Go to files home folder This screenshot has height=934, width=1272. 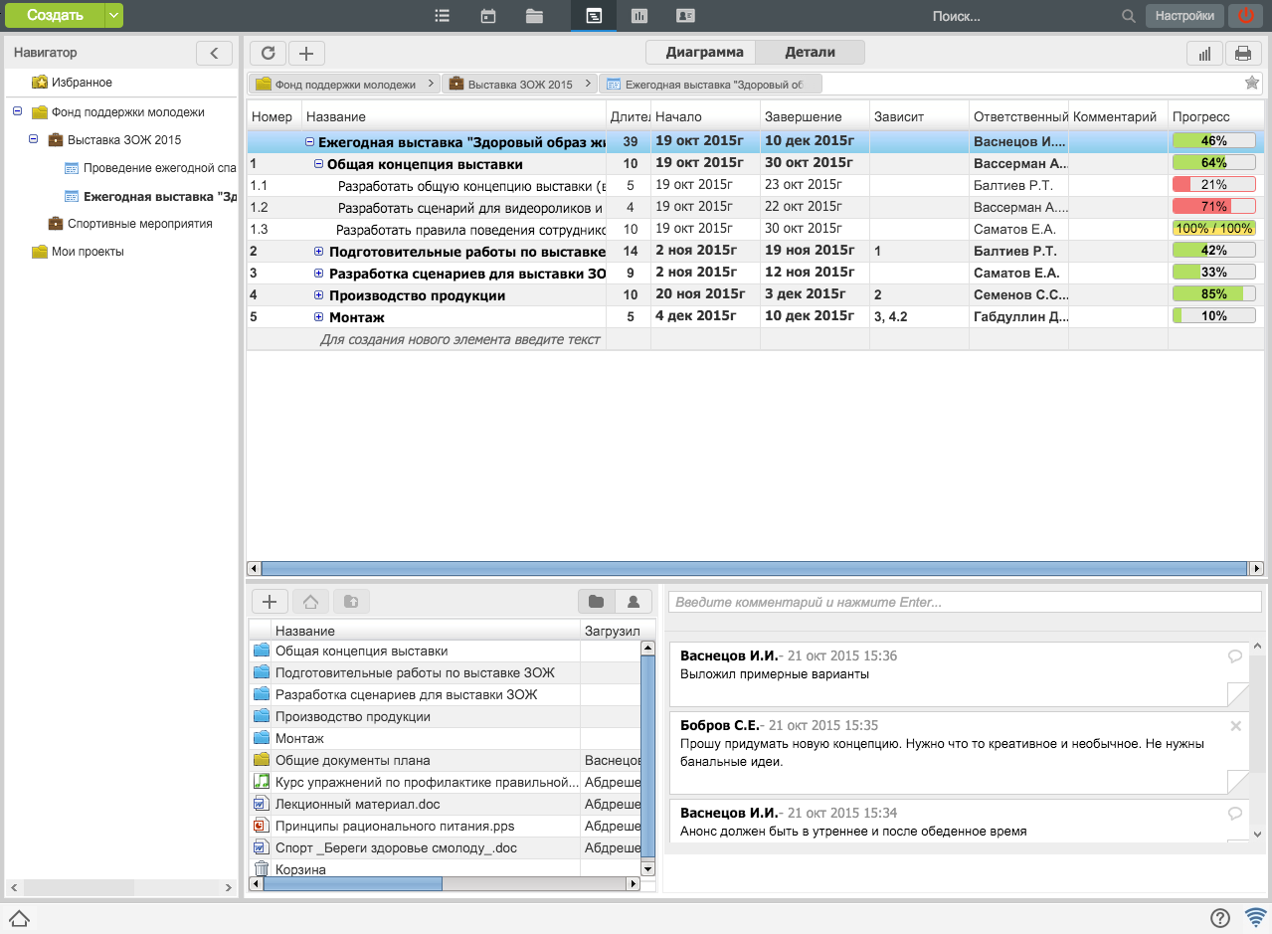(x=310, y=601)
